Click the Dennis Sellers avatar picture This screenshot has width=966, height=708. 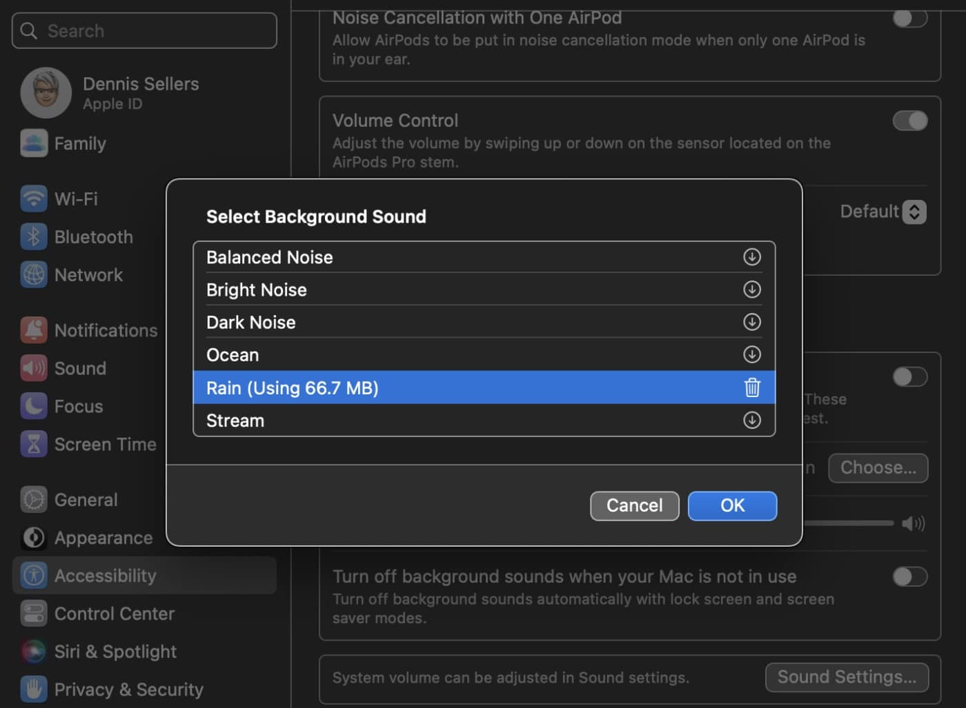click(x=46, y=92)
